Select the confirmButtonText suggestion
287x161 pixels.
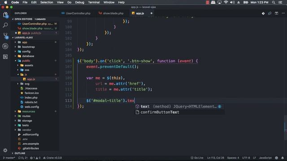click(x=179, y=112)
